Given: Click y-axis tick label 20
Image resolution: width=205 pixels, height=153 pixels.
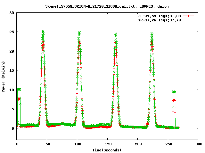Looking at the screenshot, I should 12,51.
